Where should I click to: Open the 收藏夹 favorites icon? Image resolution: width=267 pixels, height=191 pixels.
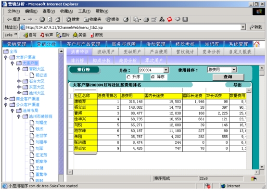point(92,19)
